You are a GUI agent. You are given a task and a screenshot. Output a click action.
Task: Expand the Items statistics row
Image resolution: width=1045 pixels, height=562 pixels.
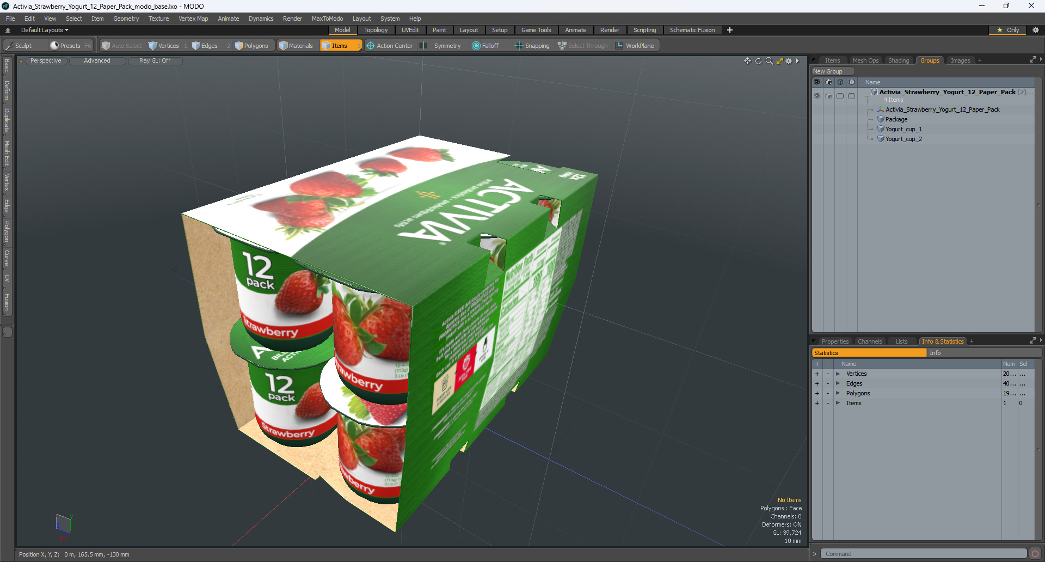click(838, 403)
